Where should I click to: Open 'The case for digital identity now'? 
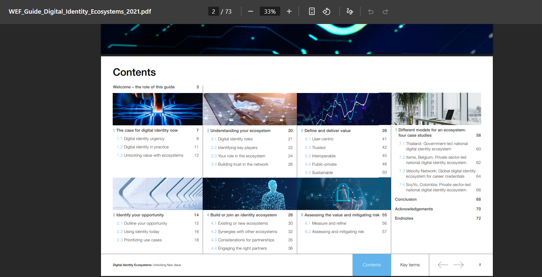pos(147,130)
